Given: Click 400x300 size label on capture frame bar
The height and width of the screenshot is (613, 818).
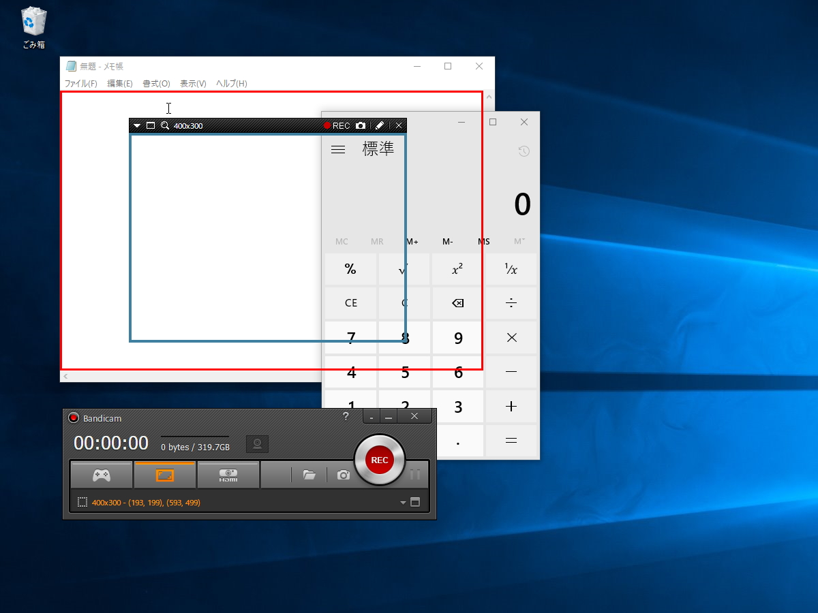Looking at the screenshot, I should point(188,126).
